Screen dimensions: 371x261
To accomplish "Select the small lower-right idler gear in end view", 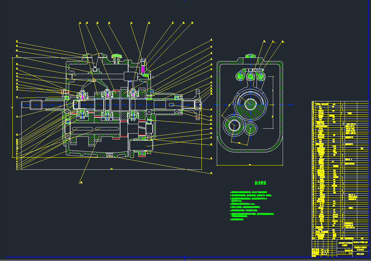I will pyautogui.click(x=250, y=129).
